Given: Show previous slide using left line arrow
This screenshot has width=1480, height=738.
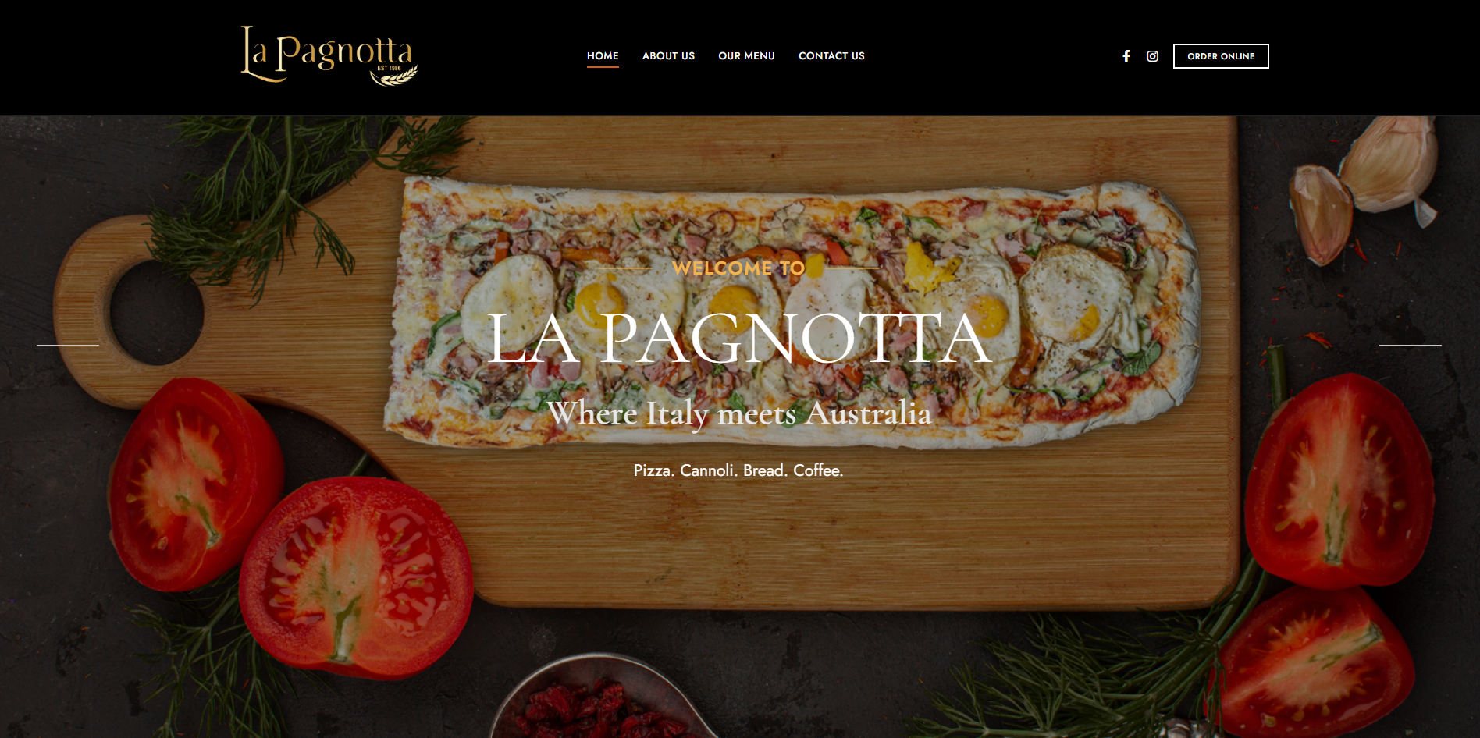Looking at the screenshot, I should click(68, 345).
